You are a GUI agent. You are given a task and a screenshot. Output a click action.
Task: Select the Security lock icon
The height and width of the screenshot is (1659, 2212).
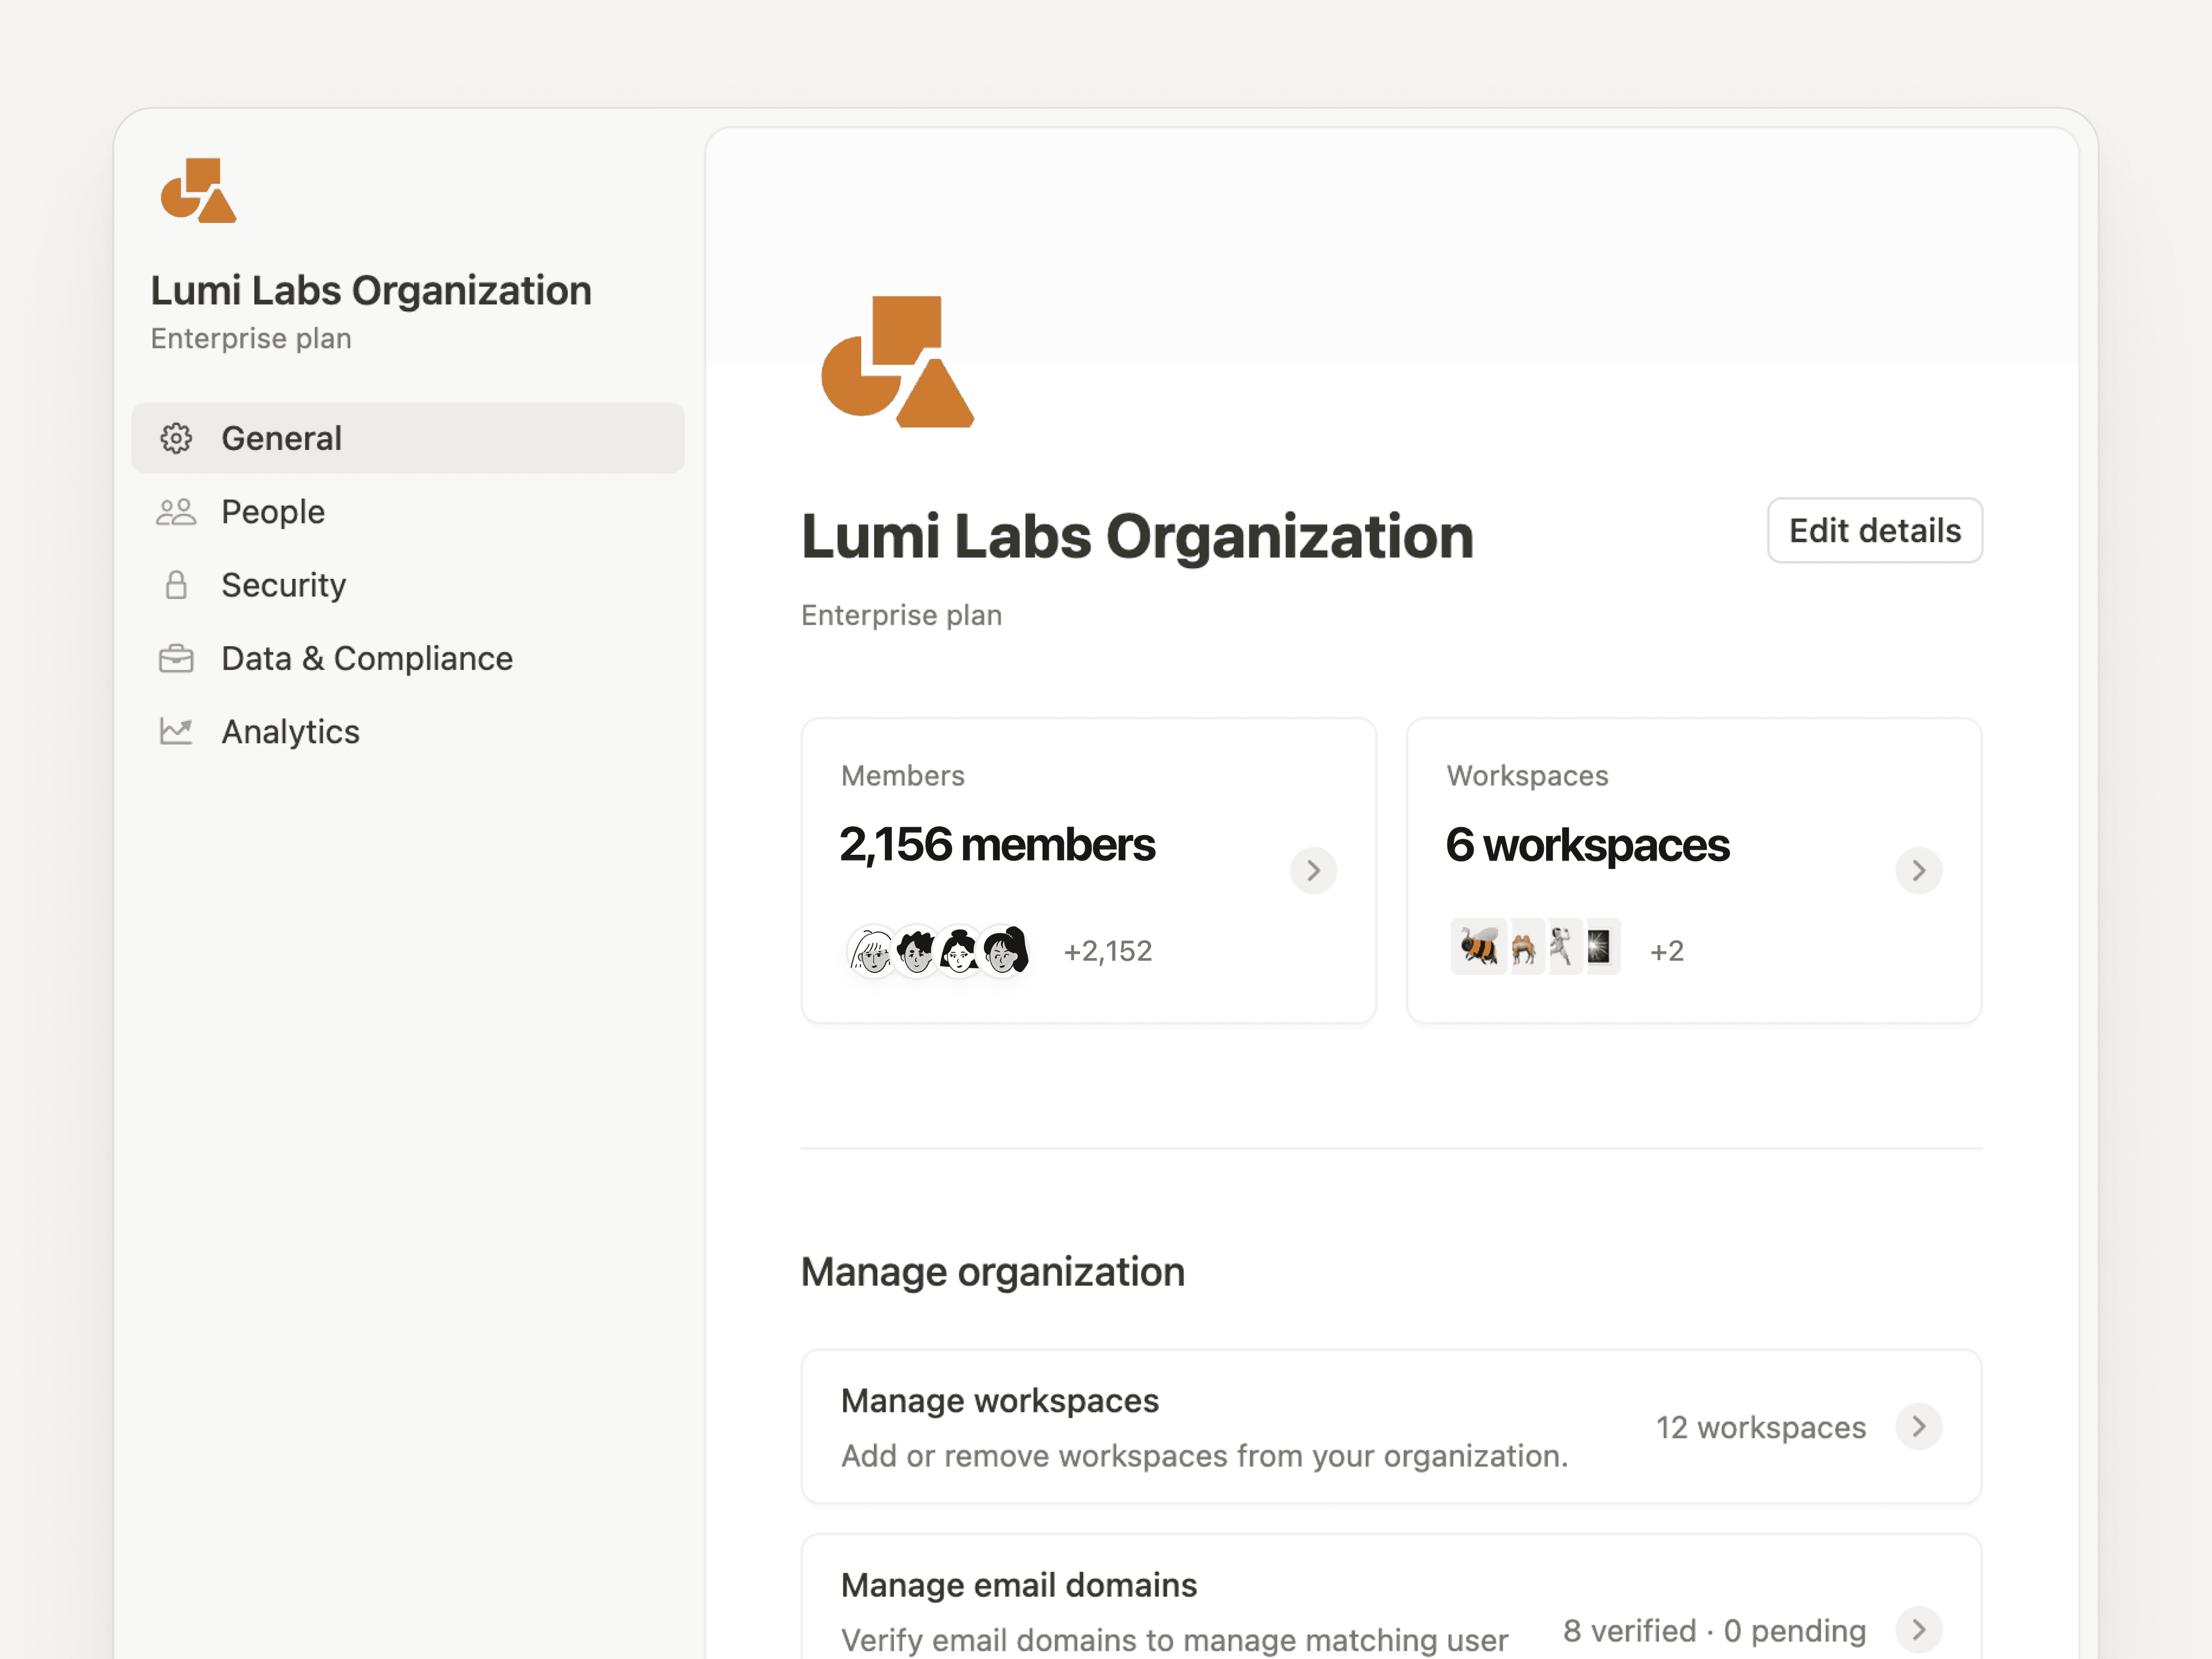176,585
